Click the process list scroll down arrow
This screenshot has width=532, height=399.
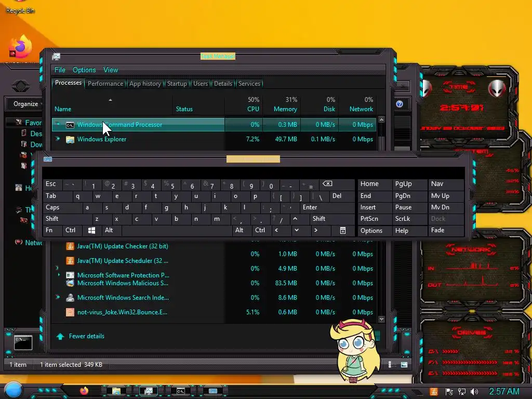coord(381,319)
